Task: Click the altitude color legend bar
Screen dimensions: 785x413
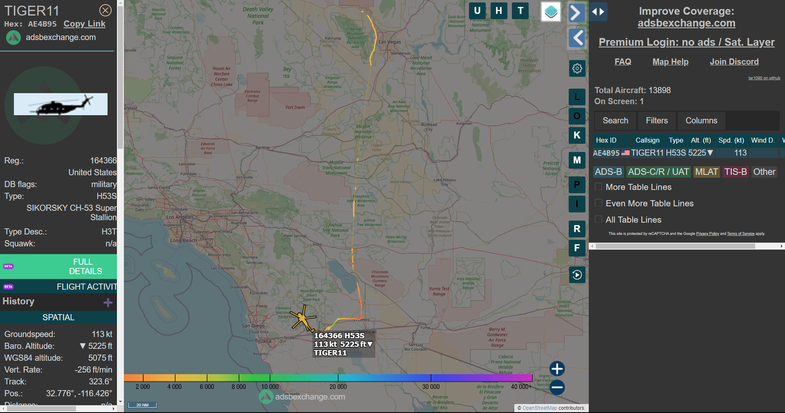Action: point(328,377)
